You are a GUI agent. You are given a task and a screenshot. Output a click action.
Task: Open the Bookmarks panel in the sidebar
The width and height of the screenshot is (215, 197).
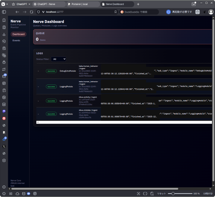point(4,20)
